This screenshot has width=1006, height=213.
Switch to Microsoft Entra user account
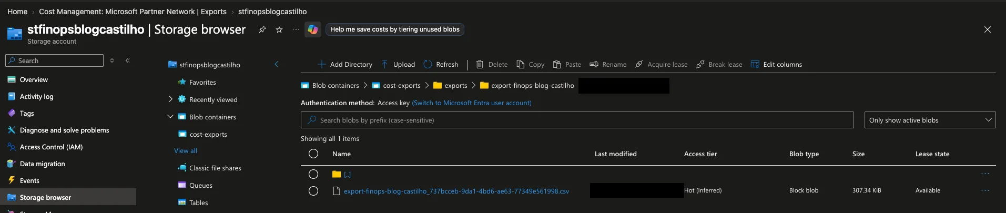(x=472, y=103)
